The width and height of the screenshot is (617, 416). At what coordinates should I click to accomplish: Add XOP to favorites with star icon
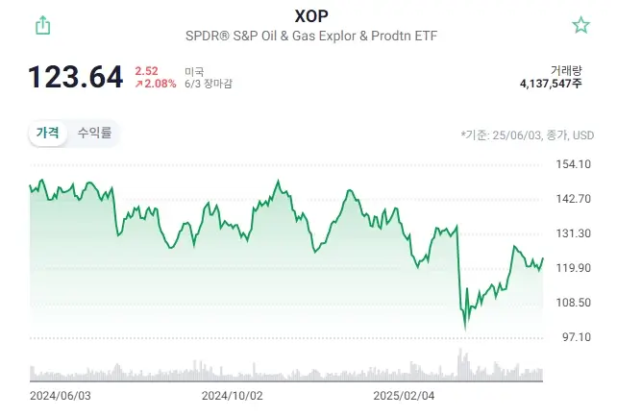580,26
